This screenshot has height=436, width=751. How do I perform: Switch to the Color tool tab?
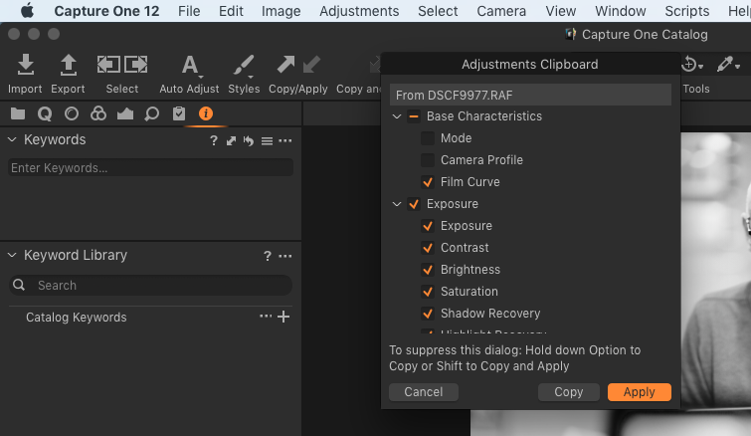(x=97, y=113)
